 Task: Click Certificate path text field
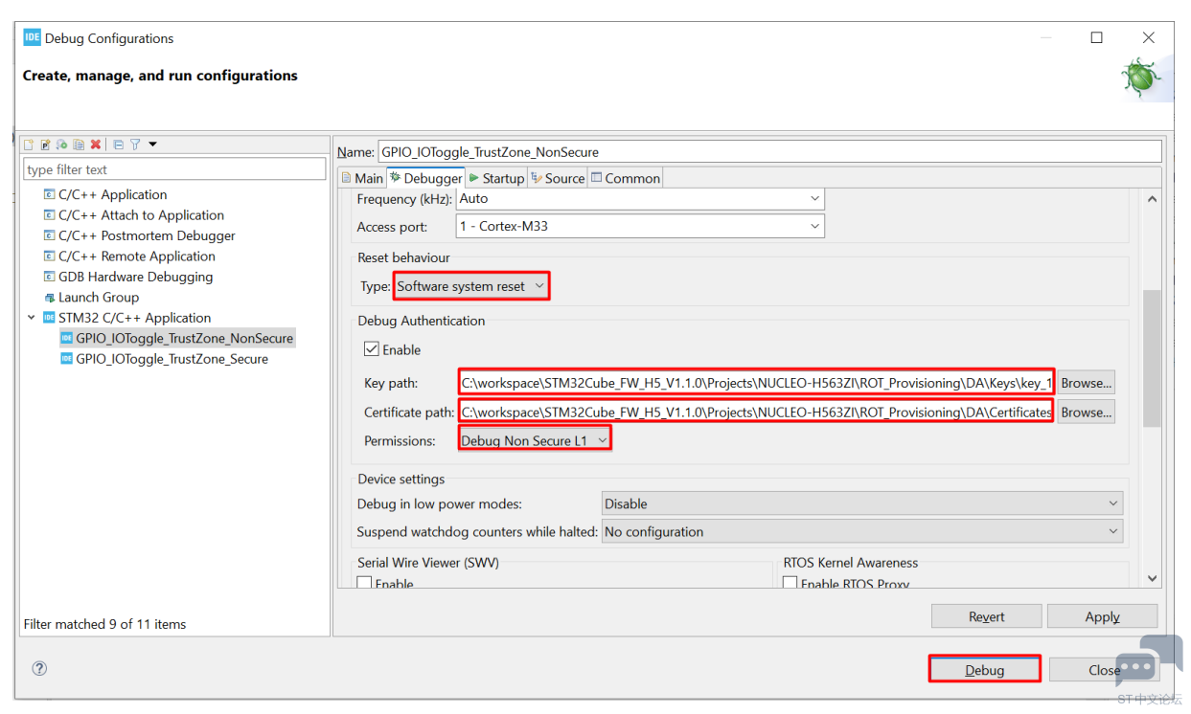(x=757, y=413)
